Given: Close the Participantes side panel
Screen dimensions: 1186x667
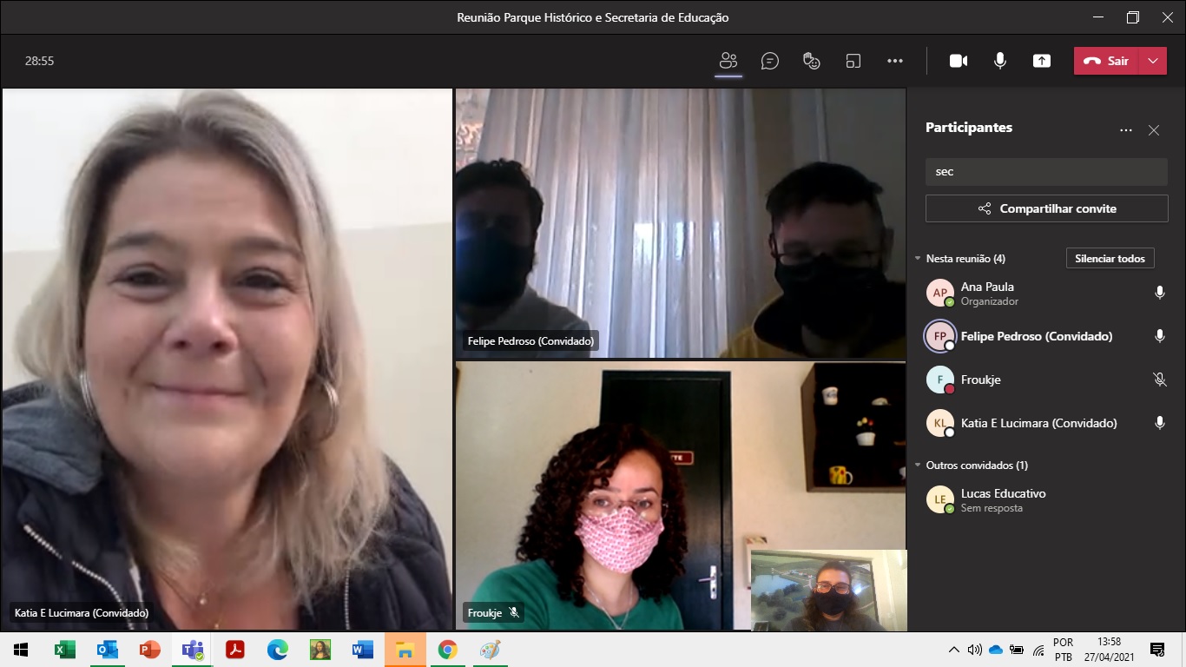Looking at the screenshot, I should (1154, 130).
